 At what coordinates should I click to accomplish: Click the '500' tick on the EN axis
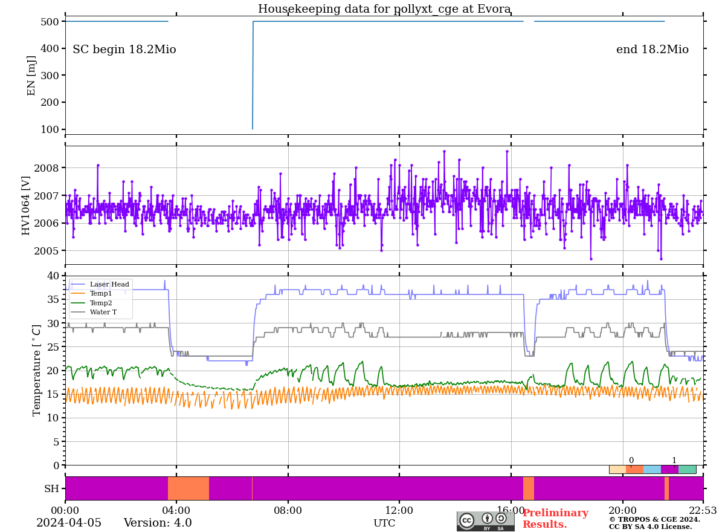tap(50, 22)
